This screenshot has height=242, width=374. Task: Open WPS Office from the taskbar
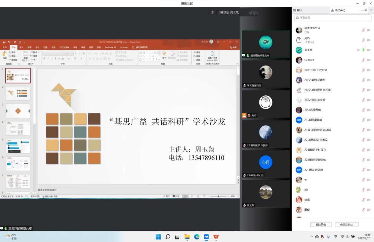[216, 237]
